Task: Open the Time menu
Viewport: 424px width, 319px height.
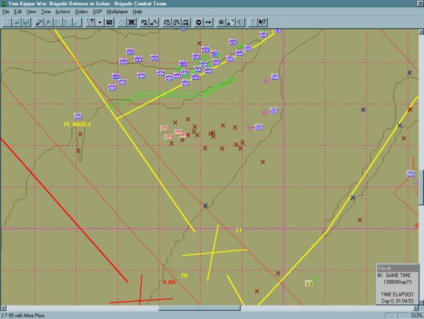Action: [x=46, y=12]
